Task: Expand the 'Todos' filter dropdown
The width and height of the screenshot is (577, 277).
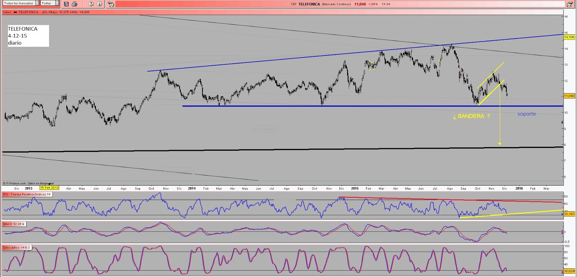Action: [50, 3]
